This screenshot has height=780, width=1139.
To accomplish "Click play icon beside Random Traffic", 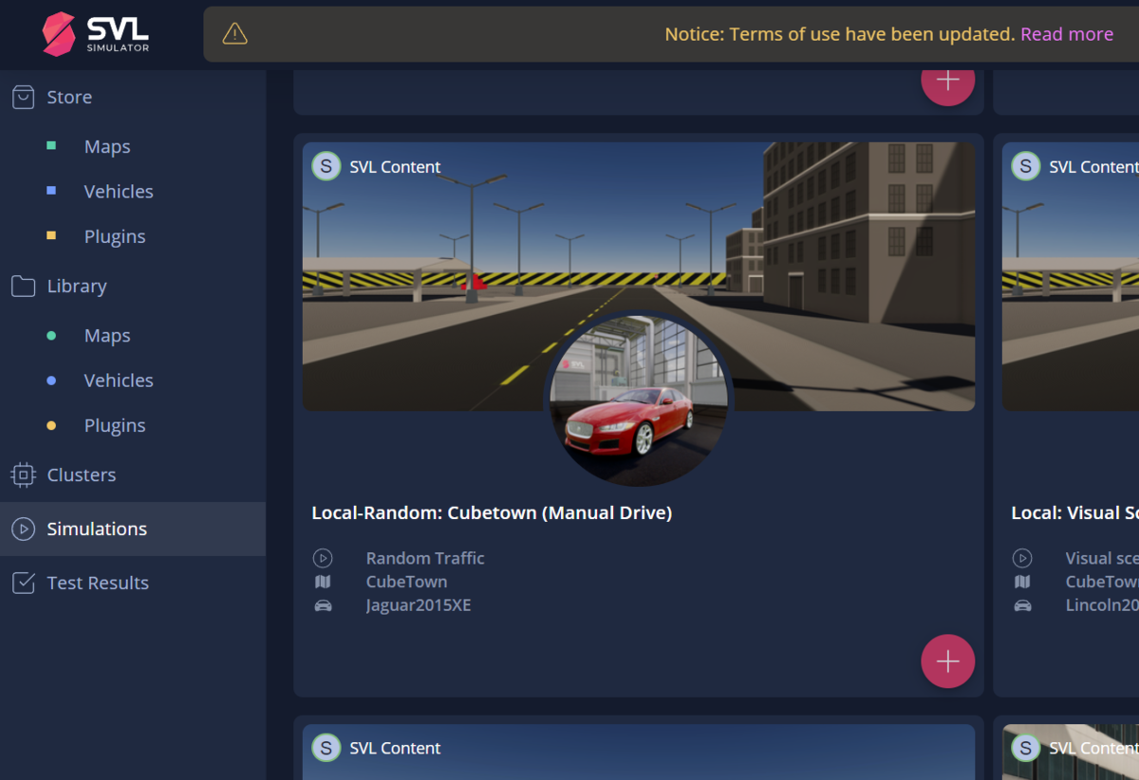I will (x=323, y=558).
